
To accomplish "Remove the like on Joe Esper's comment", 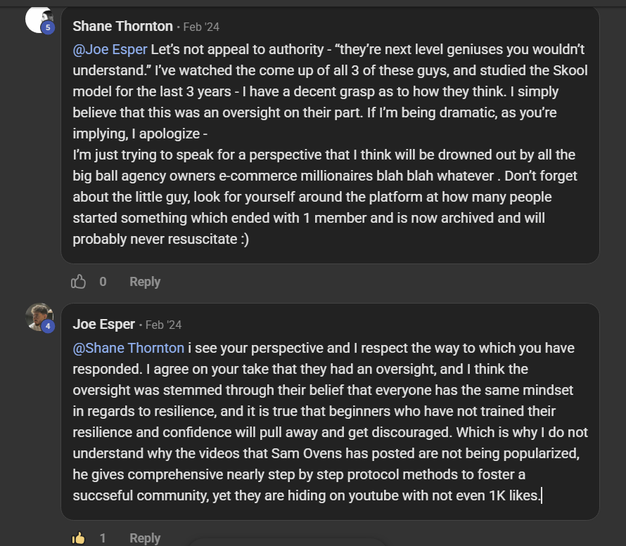I will pyautogui.click(x=79, y=538).
